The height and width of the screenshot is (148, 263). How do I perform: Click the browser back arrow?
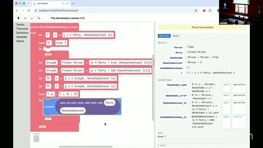[x=17, y=10]
